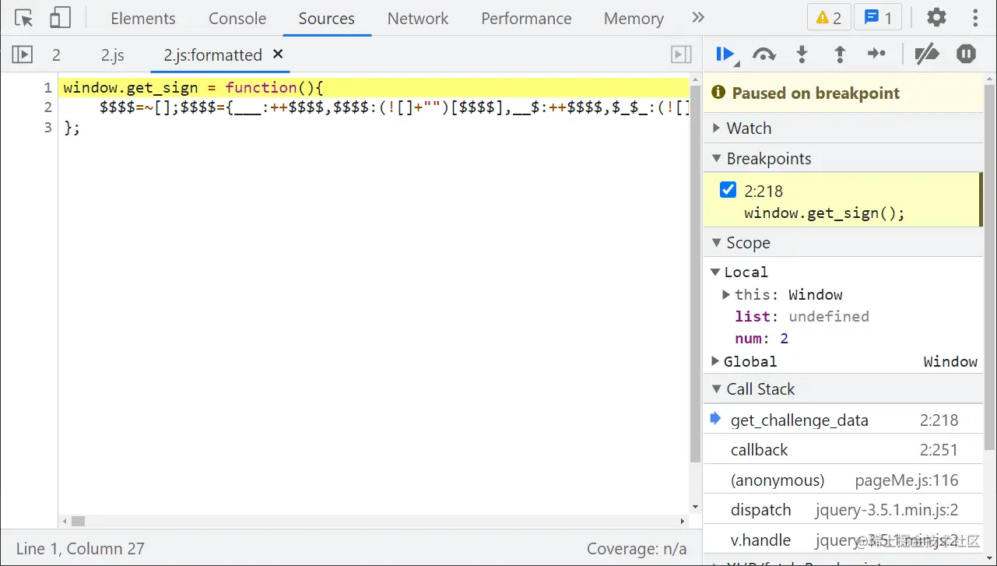Step into next function call

point(802,54)
